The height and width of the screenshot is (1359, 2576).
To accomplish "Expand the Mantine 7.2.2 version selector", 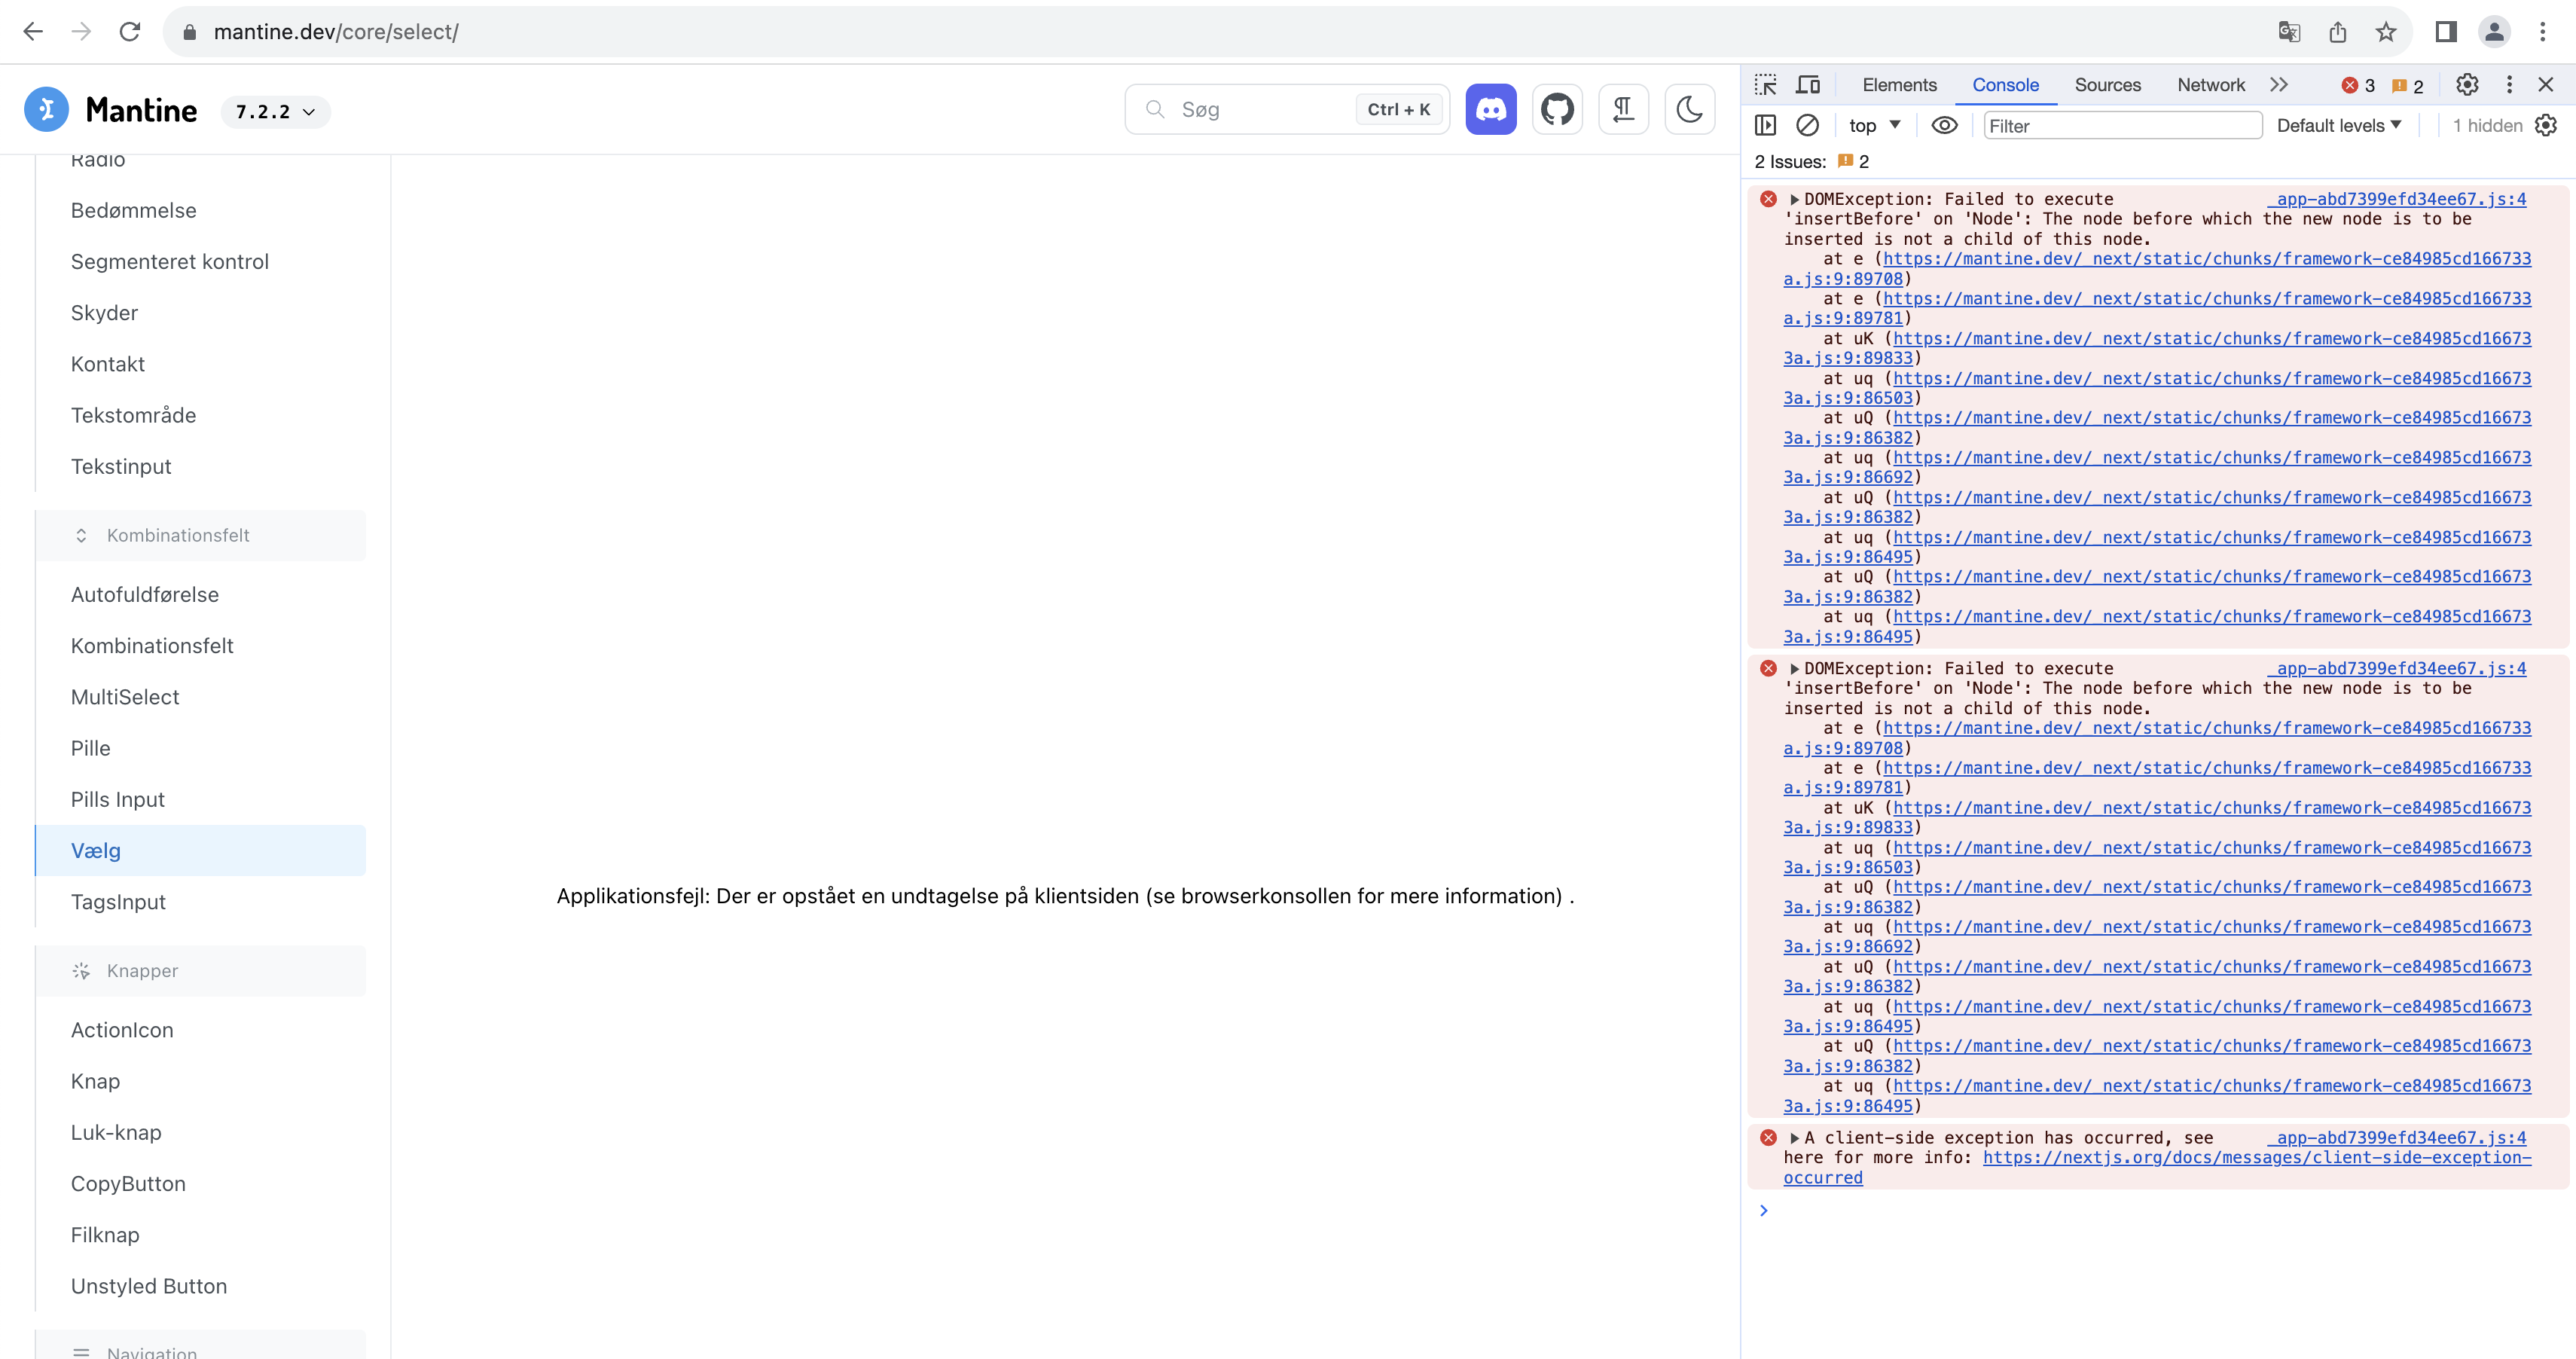I will click(x=274, y=111).
